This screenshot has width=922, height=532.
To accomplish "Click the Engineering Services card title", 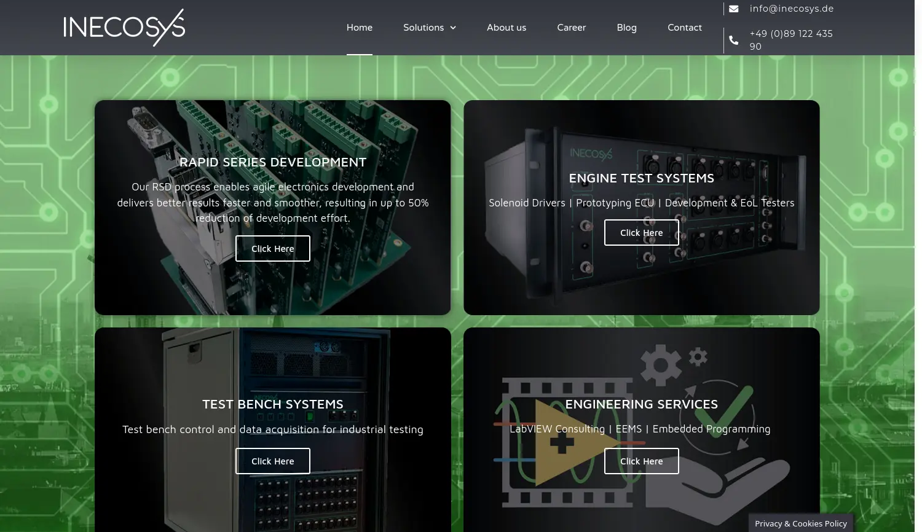I will [x=641, y=404].
